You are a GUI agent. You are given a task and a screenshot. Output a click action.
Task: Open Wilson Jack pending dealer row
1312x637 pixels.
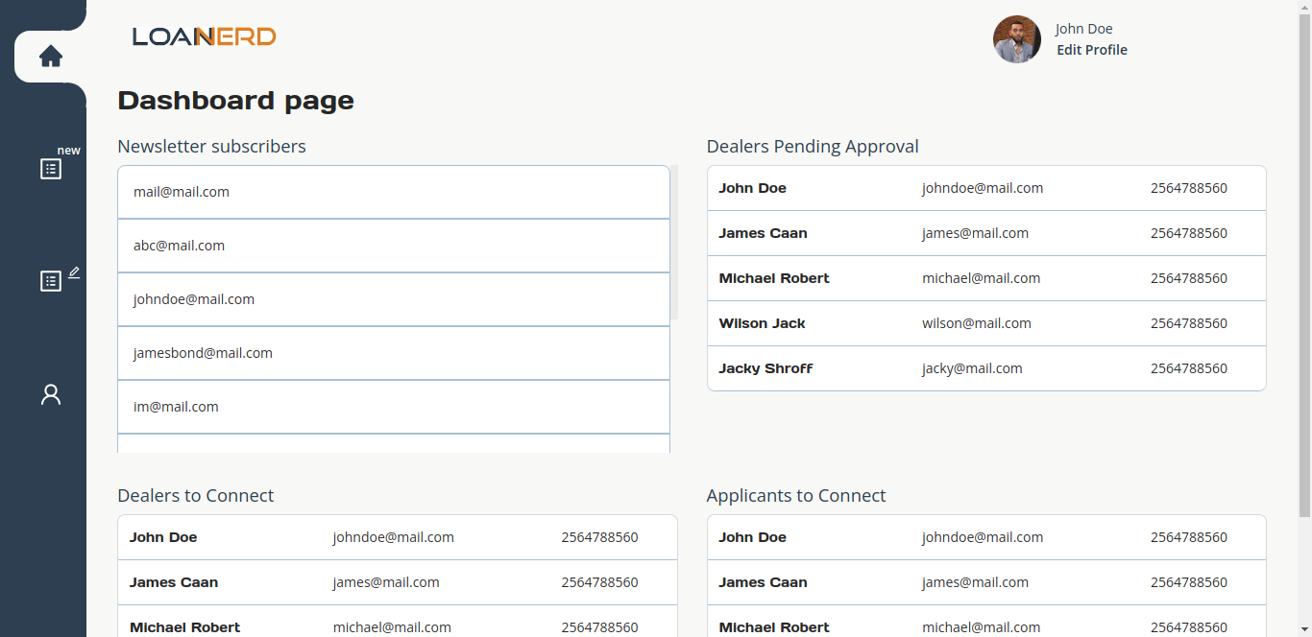(x=986, y=323)
